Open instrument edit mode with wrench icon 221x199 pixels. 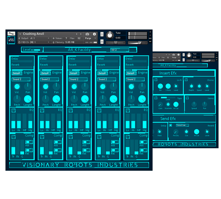11,33
